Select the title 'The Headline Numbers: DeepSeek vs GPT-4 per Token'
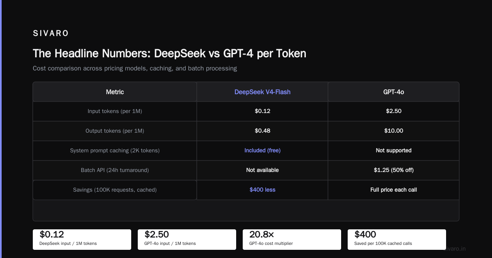The height and width of the screenshot is (258, 492). click(169, 53)
